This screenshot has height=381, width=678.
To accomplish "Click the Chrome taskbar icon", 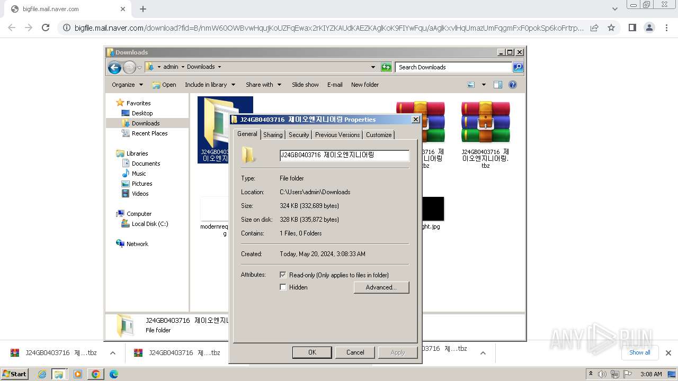I will pyautogui.click(x=96, y=374).
